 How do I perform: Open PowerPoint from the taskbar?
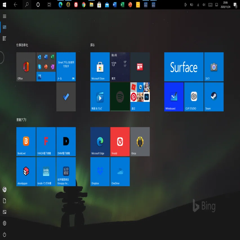(x=130, y=5)
